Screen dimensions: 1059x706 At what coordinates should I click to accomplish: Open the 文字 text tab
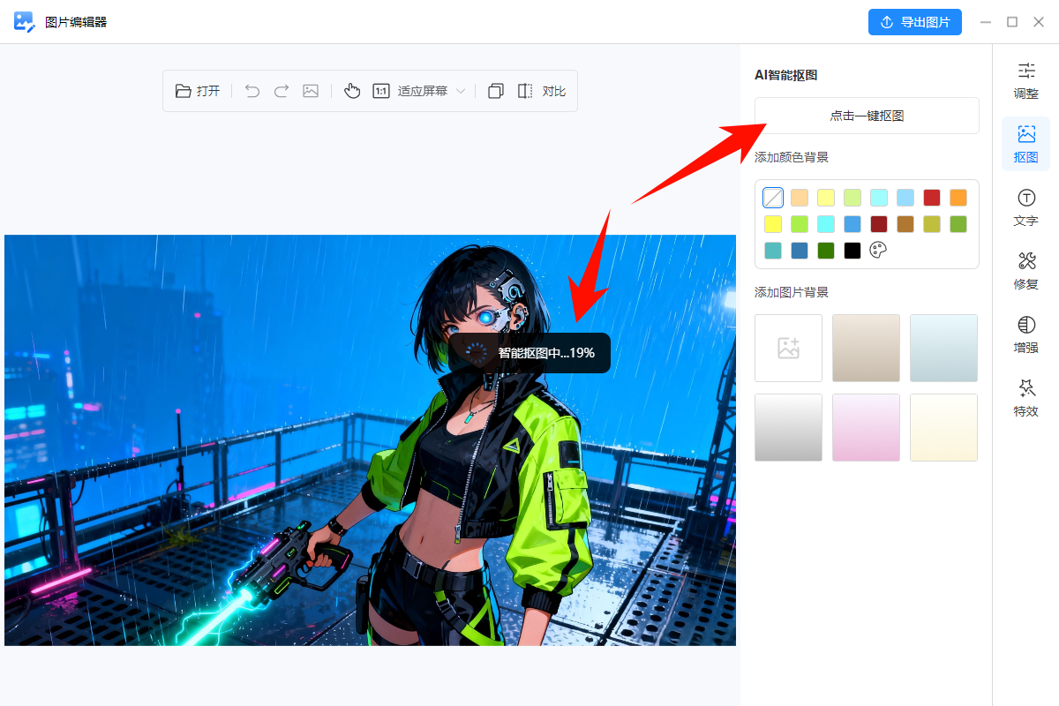[x=1026, y=208]
